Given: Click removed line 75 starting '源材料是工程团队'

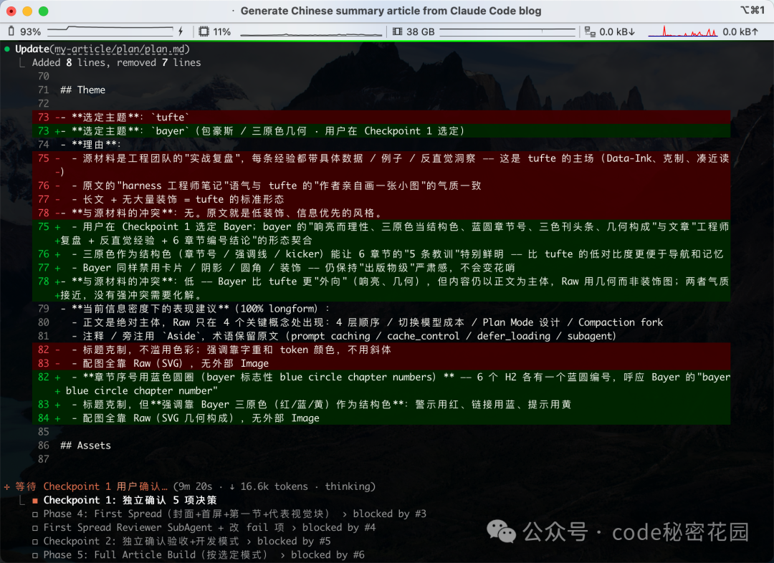Looking at the screenshot, I should [381, 165].
